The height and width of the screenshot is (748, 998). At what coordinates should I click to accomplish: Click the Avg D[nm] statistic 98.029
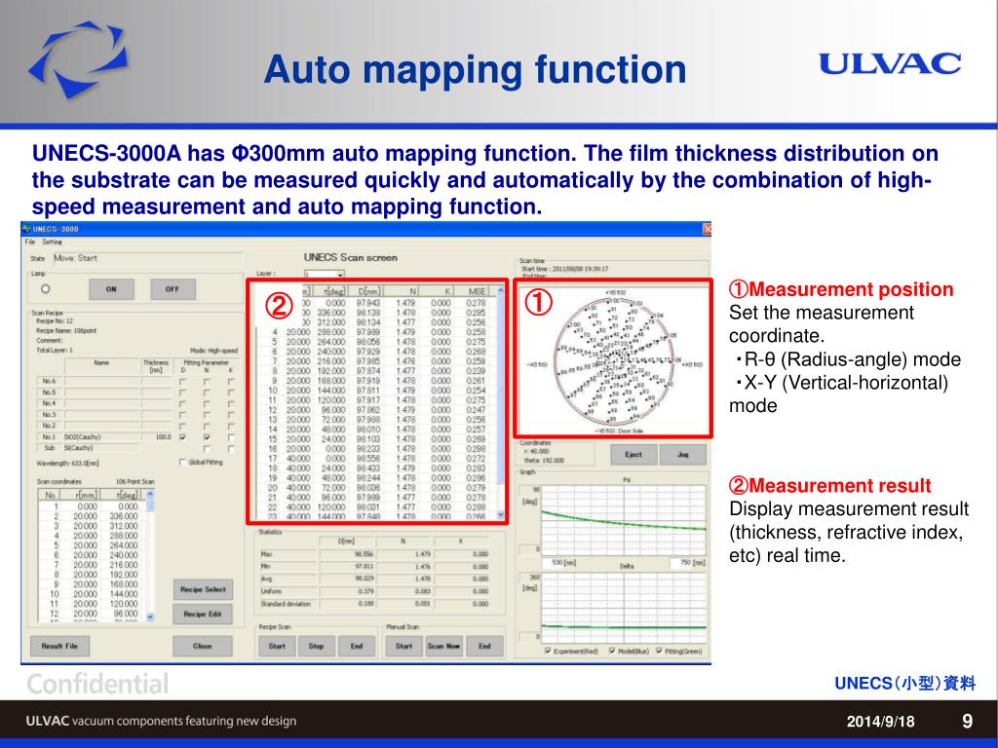point(347,579)
